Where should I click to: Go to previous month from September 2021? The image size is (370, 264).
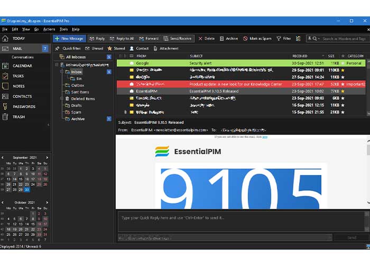point(3,157)
